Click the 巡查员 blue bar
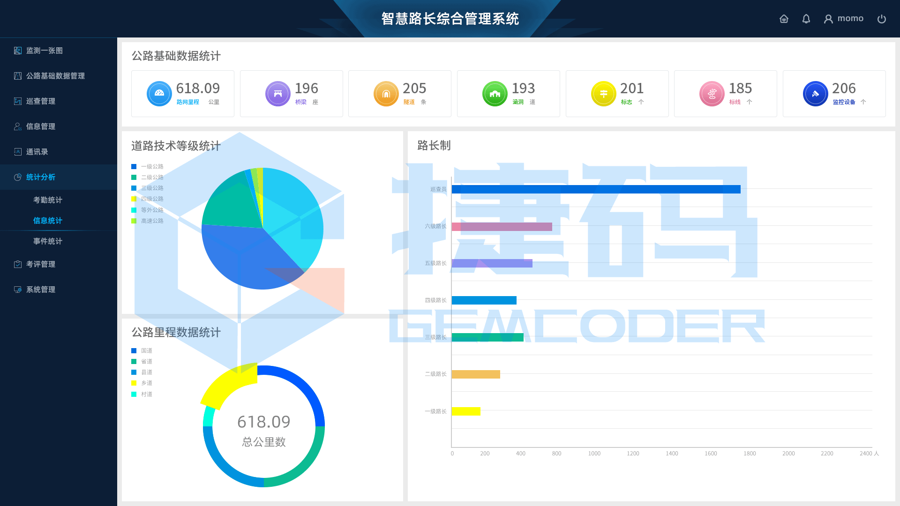 click(596, 189)
